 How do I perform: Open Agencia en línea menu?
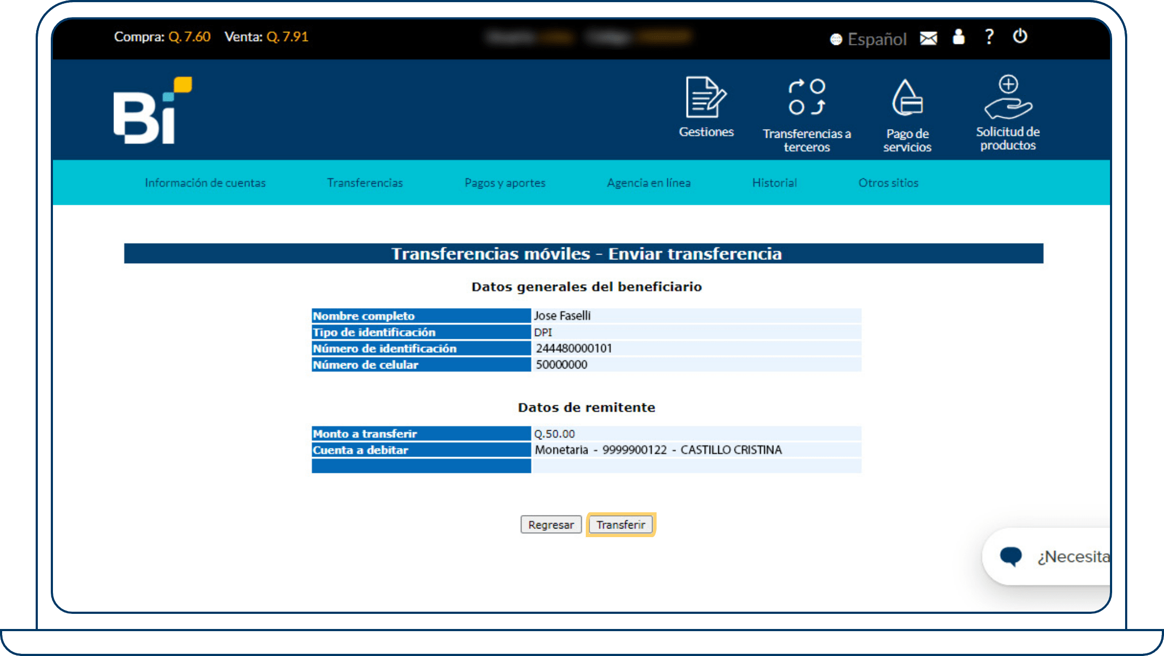tap(649, 183)
